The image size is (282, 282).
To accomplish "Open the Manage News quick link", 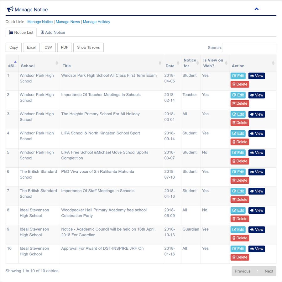I will [68, 22].
